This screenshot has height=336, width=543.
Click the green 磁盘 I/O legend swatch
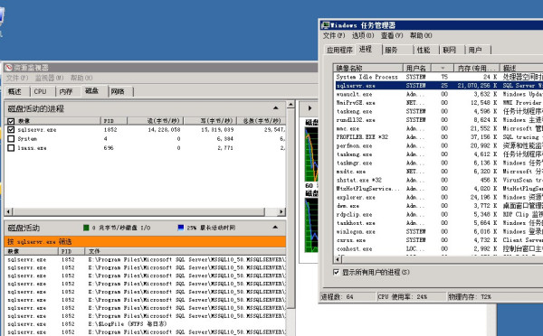pos(86,228)
